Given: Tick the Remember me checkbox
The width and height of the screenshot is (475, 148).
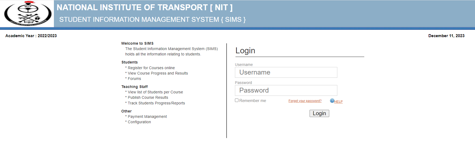Looking at the screenshot, I should [x=237, y=100].
